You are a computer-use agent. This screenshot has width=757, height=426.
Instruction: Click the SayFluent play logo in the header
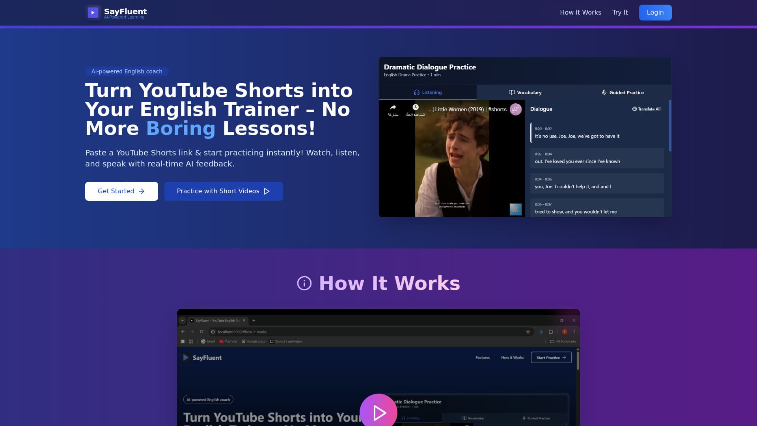[x=93, y=12]
